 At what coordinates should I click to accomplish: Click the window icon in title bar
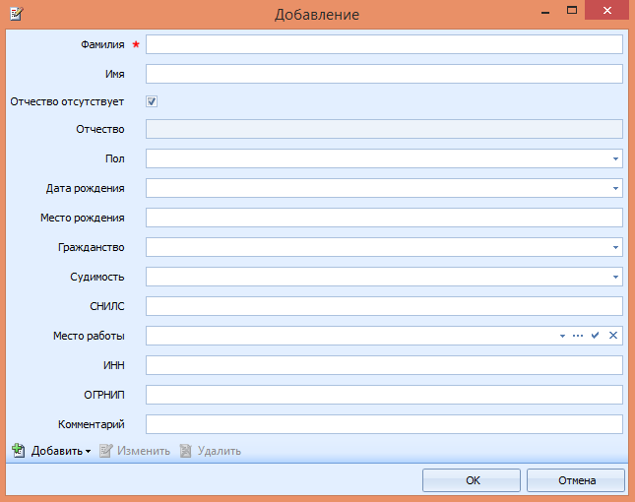tap(17, 14)
